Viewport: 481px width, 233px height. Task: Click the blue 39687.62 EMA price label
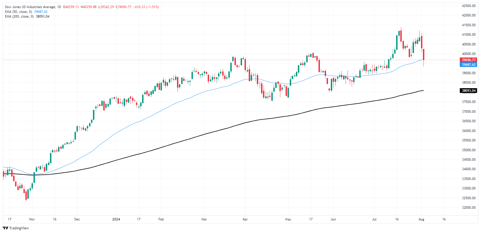tap(468, 65)
